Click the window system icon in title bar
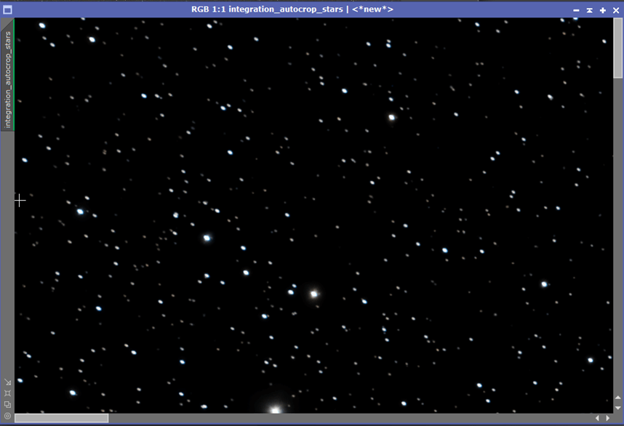The image size is (624, 426). 7,9
